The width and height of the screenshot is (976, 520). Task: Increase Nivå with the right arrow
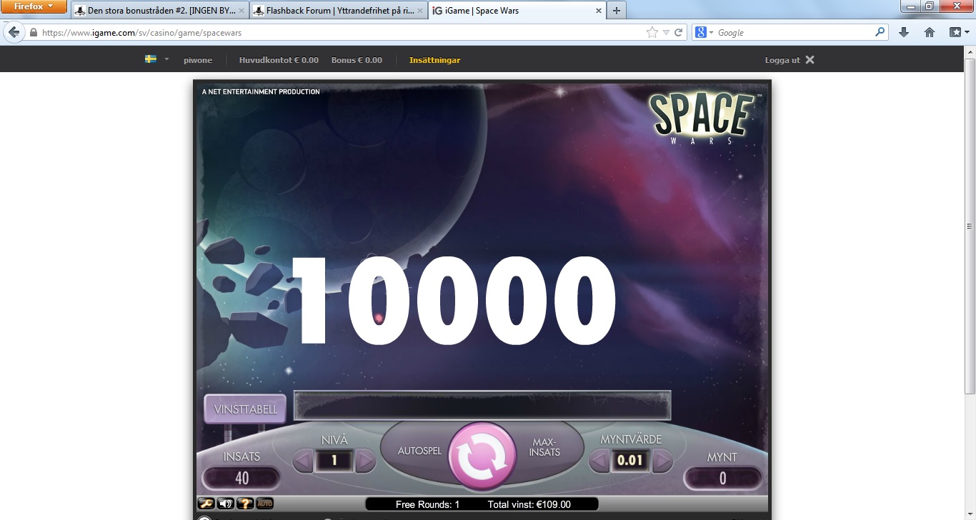tap(365, 461)
